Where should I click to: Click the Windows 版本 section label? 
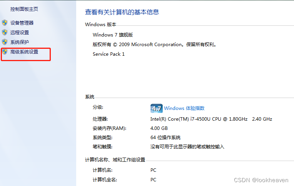click(101, 25)
